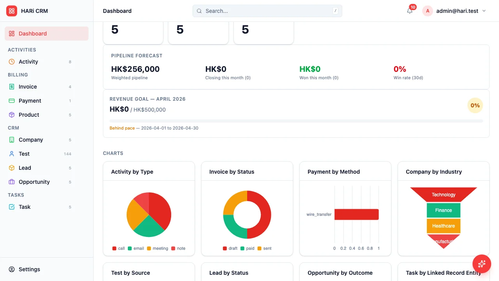Select Dashboard in the sidebar menu
The width and height of the screenshot is (499, 281).
33,34
